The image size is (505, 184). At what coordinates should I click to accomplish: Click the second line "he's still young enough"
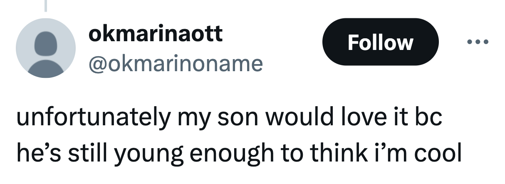point(239,154)
